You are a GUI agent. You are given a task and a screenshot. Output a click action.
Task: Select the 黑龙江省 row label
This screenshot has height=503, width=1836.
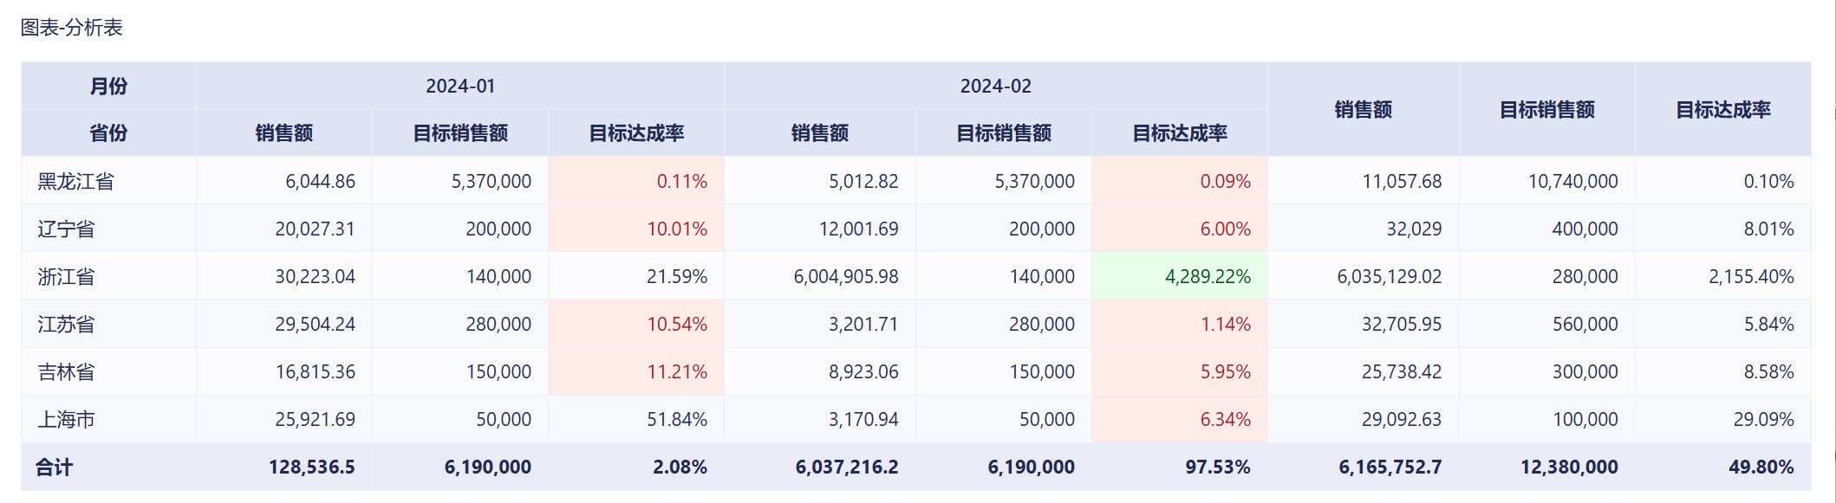tap(76, 182)
